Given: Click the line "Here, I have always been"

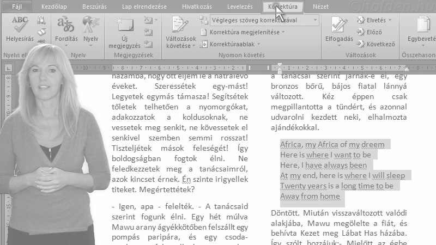Looking at the screenshot, I should click(323, 166).
